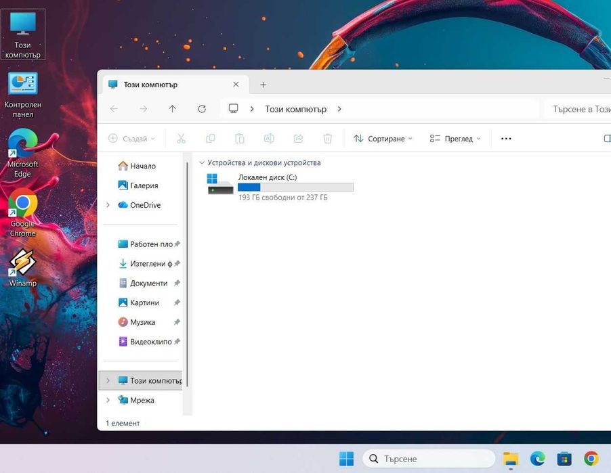Toggle the details pane icon at toolbar right

[607, 139]
